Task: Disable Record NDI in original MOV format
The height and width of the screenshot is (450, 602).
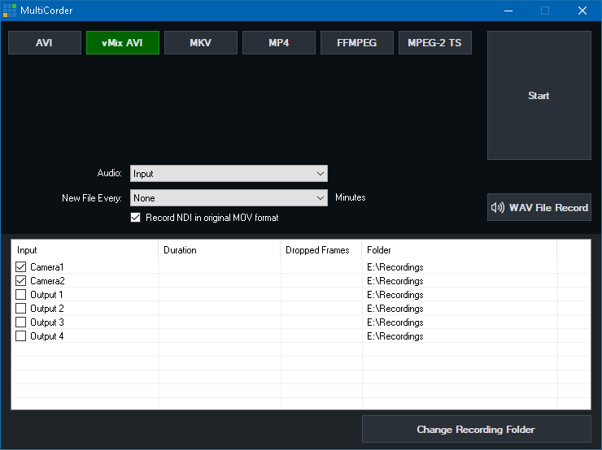Action: pos(136,218)
